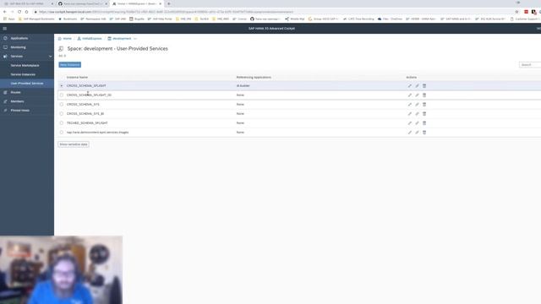The height and width of the screenshot is (304, 541).
Task: Open Service Instances in sidebar
Action: click(23, 74)
